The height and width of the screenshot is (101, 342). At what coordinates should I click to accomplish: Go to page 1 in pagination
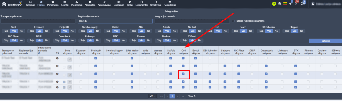[x=172, y=96]
